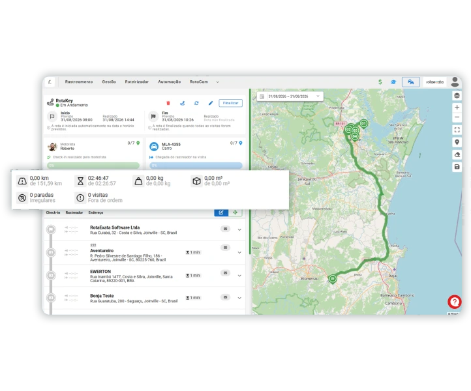Open the Roteirizador menu

[x=137, y=81]
